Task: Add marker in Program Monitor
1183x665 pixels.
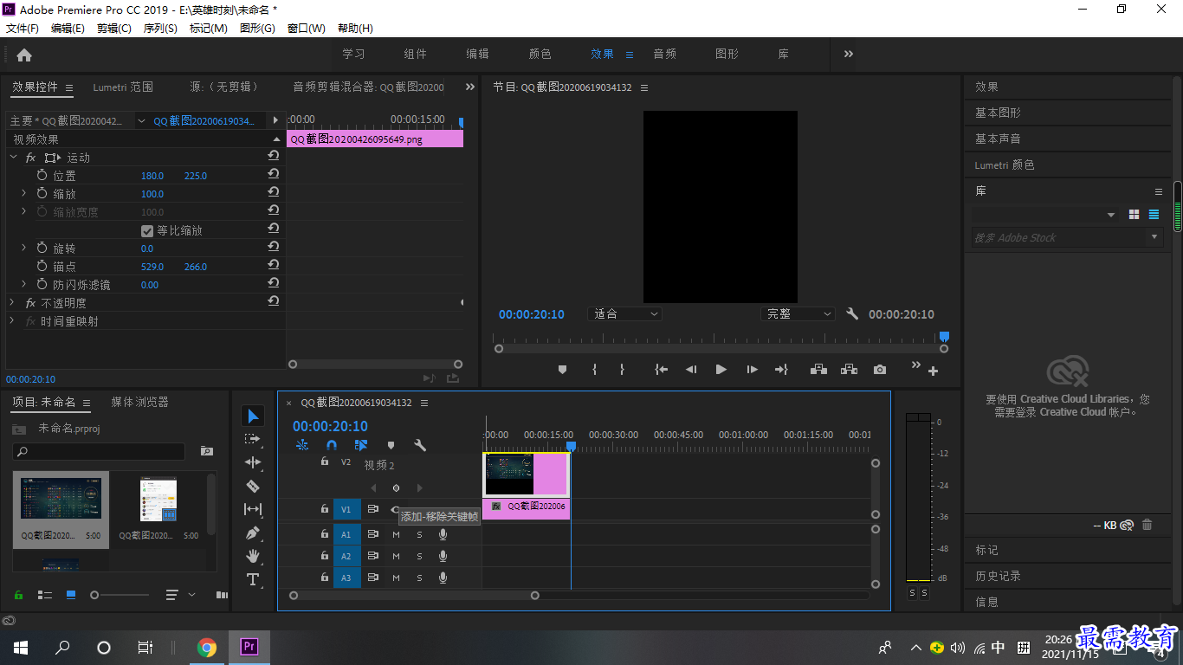Action: (562, 370)
